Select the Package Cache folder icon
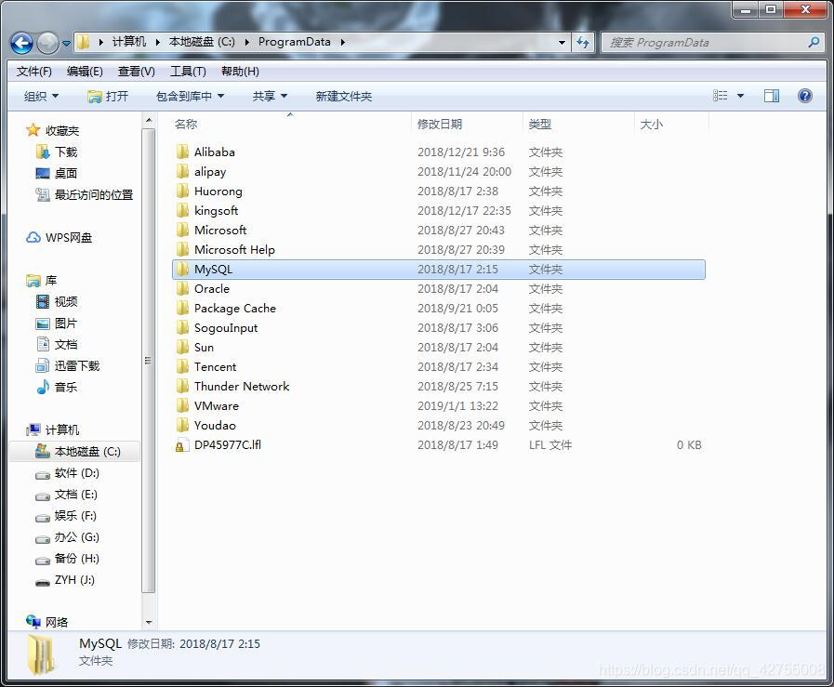The width and height of the screenshot is (834, 687). click(182, 308)
